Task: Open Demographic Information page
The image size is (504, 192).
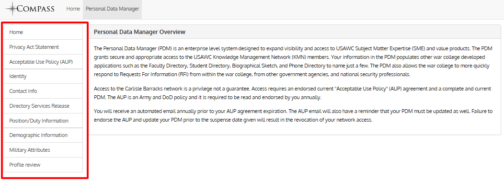Action: coord(43,135)
